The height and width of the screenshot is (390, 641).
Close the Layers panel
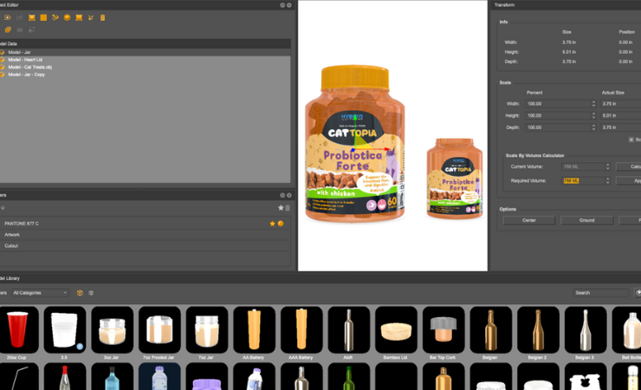(x=289, y=195)
